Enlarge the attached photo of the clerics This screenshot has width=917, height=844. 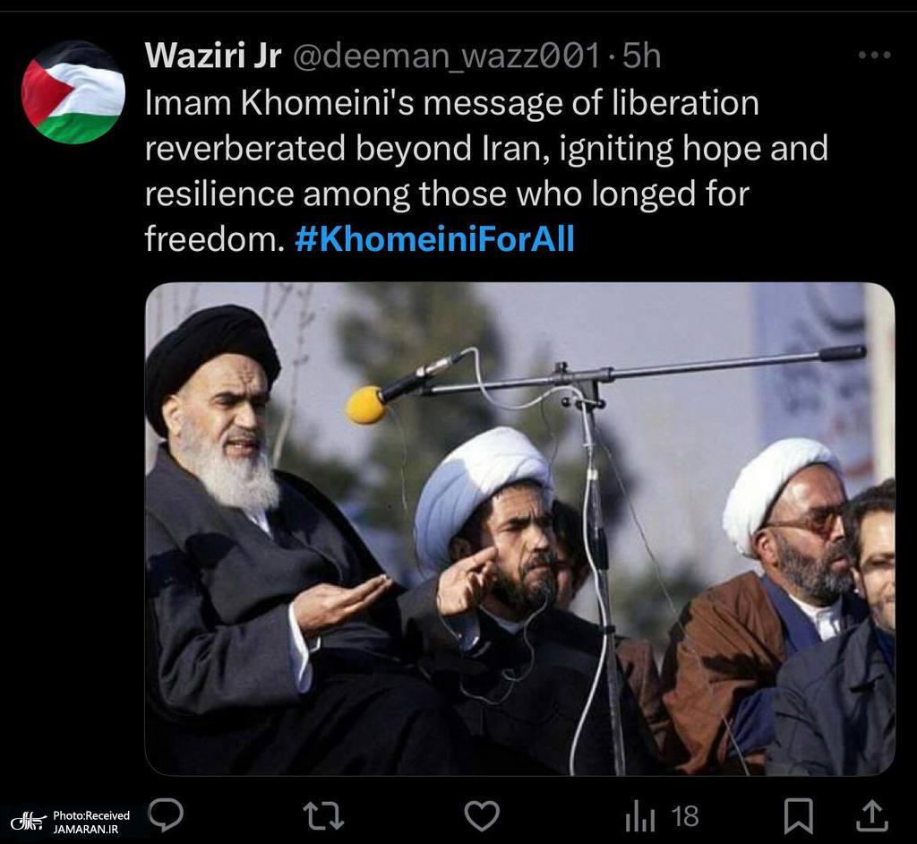[x=520, y=530]
